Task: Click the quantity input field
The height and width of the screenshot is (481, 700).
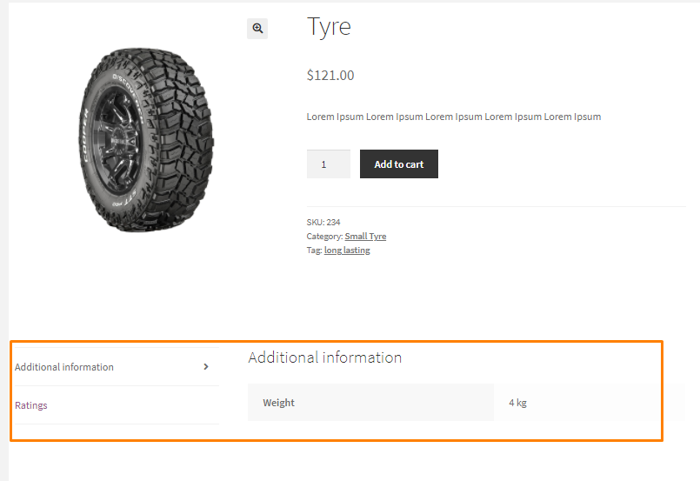Action: pyautogui.click(x=328, y=164)
